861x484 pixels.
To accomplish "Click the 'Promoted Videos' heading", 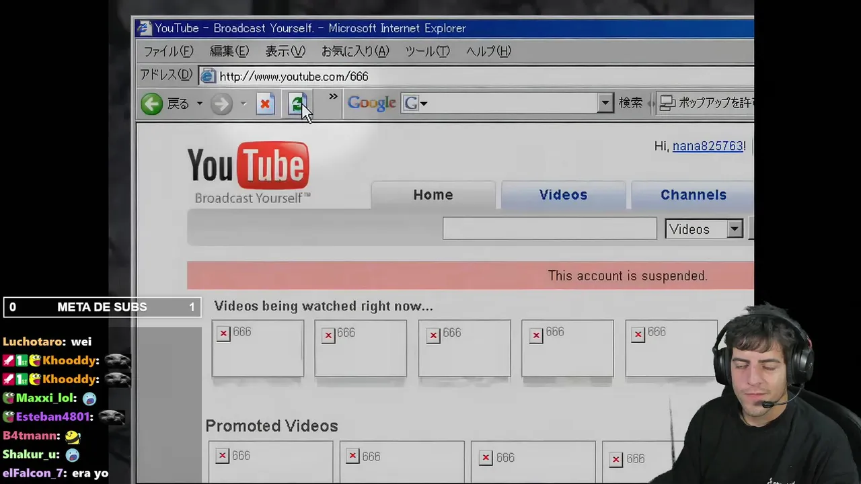I will click(272, 426).
